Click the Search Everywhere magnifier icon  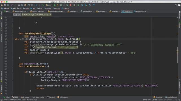176,5
